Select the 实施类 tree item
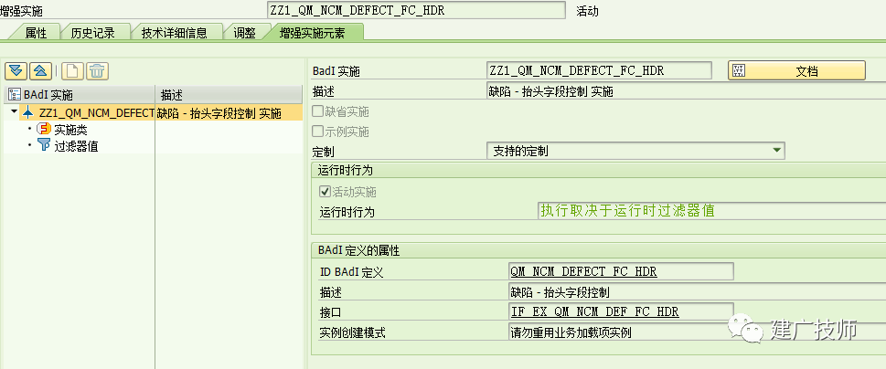The width and height of the screenshot is (886, 369). [x=70, y=130]
